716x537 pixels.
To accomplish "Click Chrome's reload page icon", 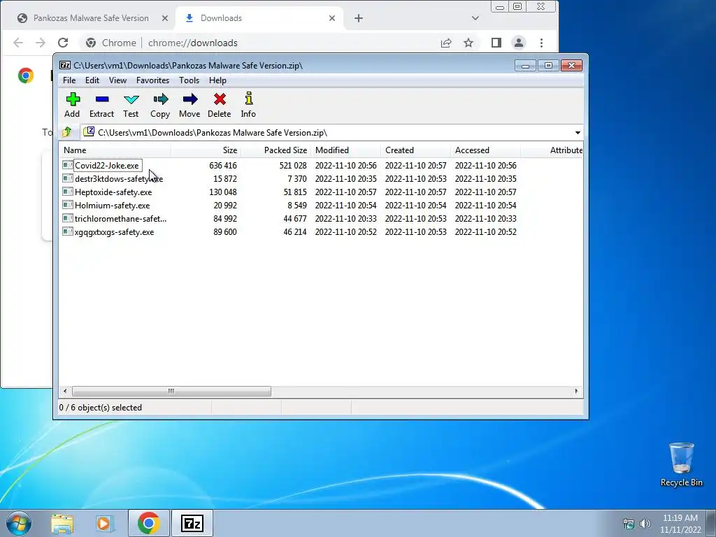I will pos(63,43).
